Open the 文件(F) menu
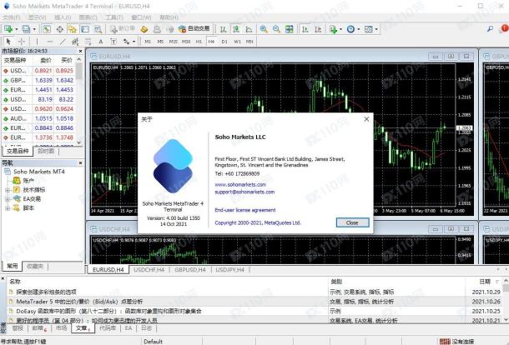The image size is (509, 345). tap(12, 17)
